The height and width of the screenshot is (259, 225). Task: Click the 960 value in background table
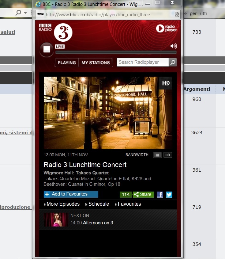[x=197, y=99]
